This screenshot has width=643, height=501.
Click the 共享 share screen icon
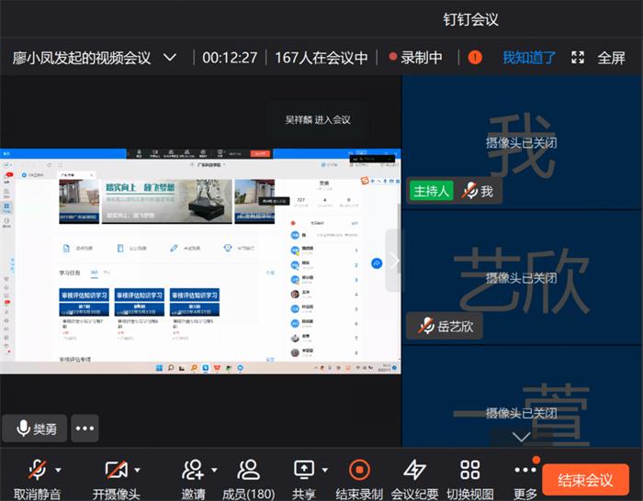click(x=304, y=470)
